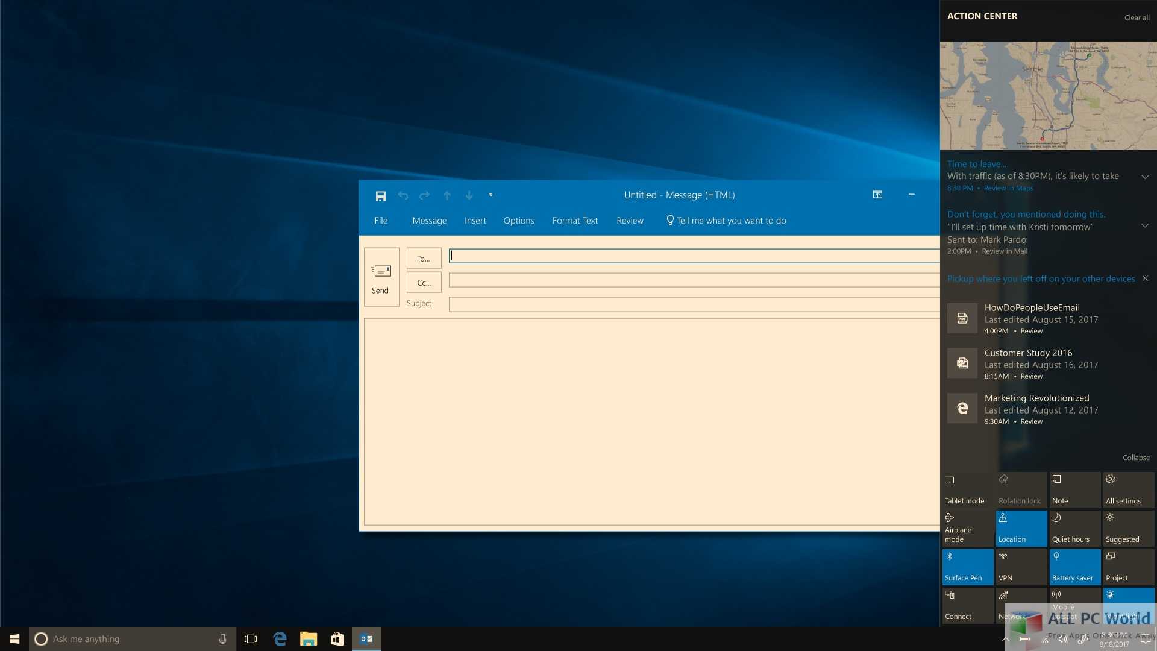Open File Explorer from the taskbar

coord(309,639)
